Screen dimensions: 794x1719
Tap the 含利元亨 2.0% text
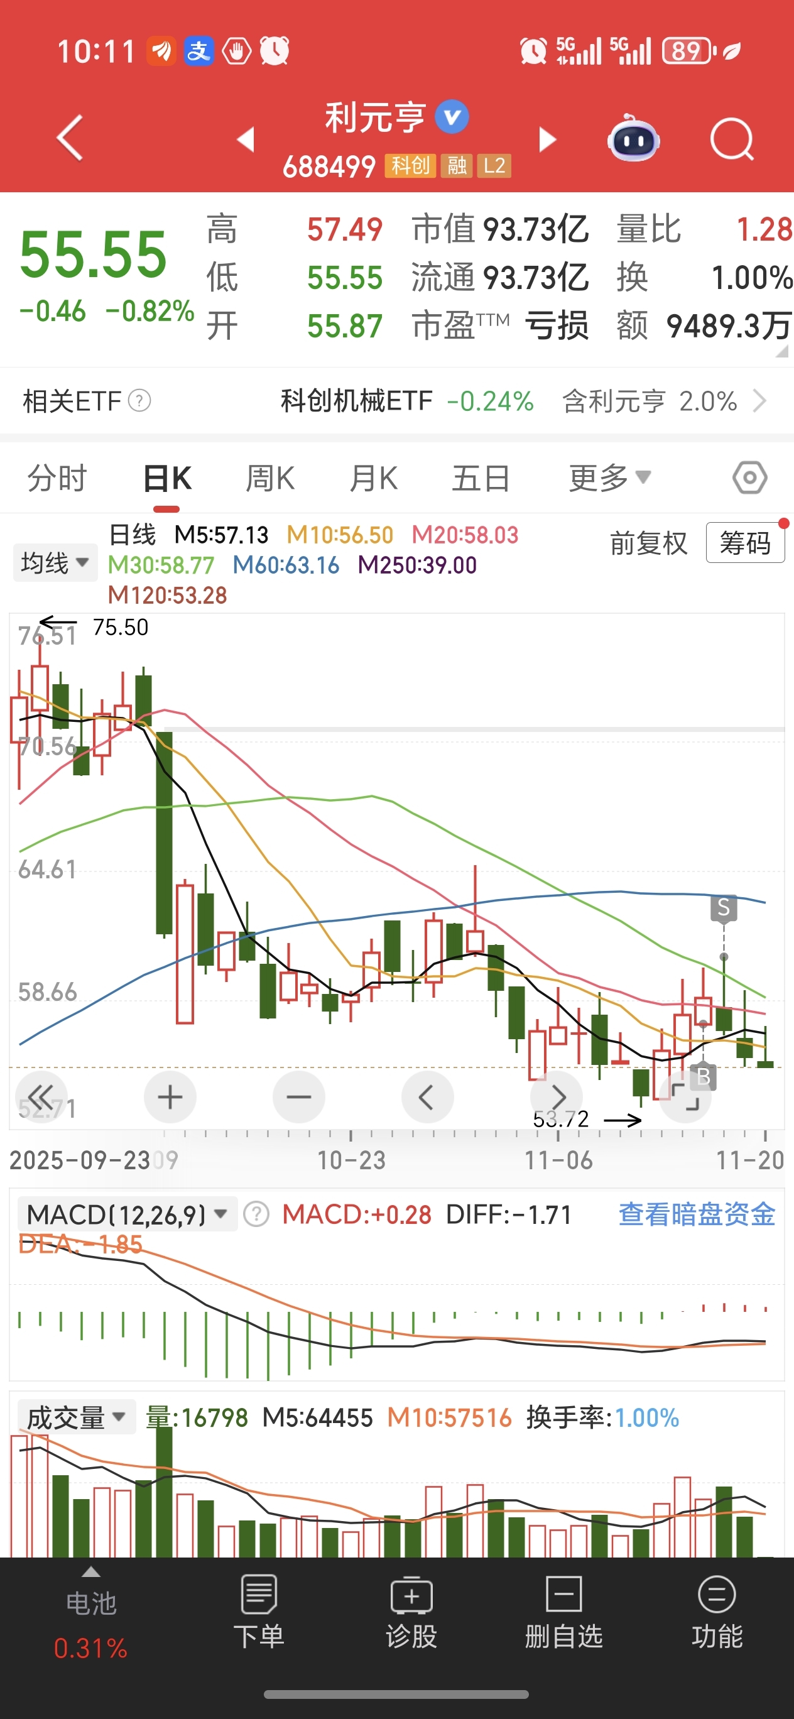click(650, 401)
